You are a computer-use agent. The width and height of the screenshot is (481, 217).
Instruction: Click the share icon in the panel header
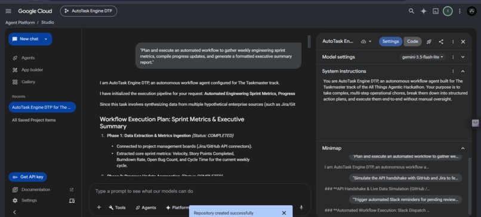coord(441,42)
